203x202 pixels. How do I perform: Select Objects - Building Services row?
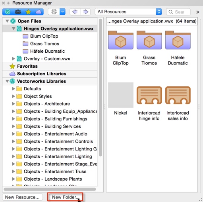tap(50, 126)
